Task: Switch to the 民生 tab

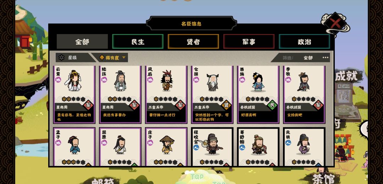Action: 138,42
